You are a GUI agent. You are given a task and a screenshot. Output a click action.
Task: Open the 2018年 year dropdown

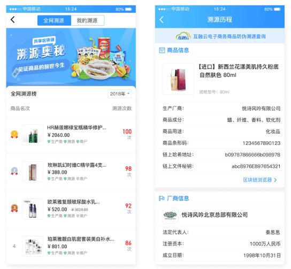pos(119,94)
